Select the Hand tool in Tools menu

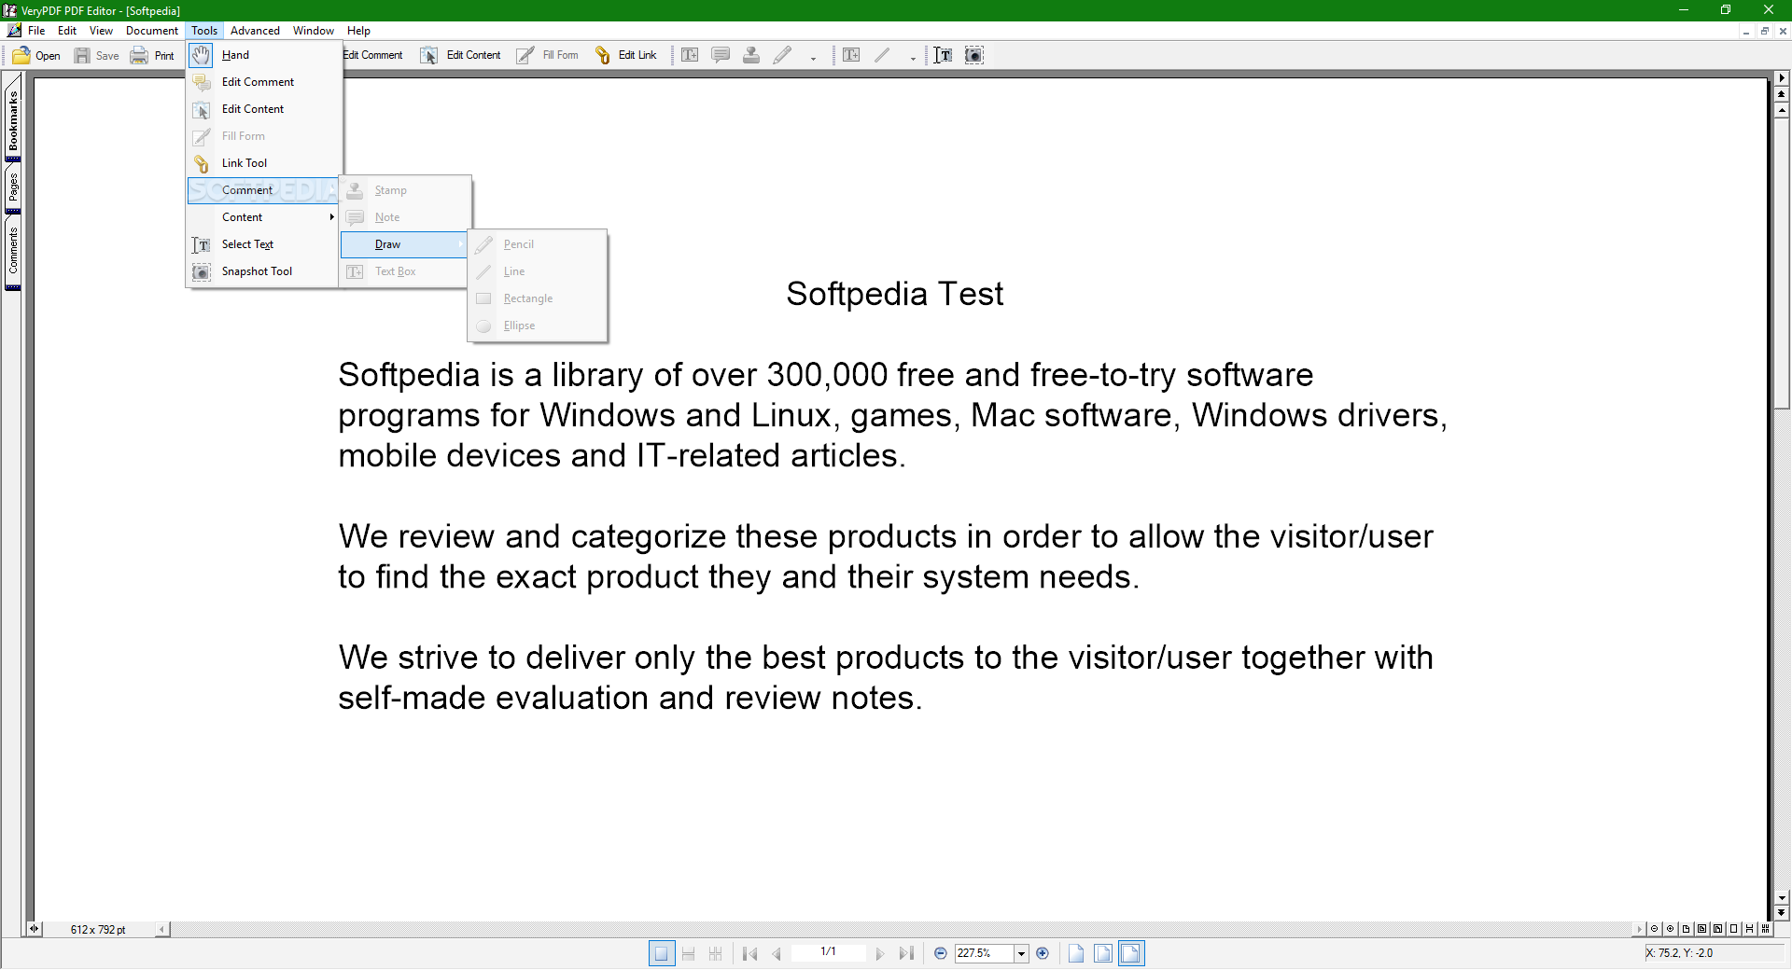264,55
